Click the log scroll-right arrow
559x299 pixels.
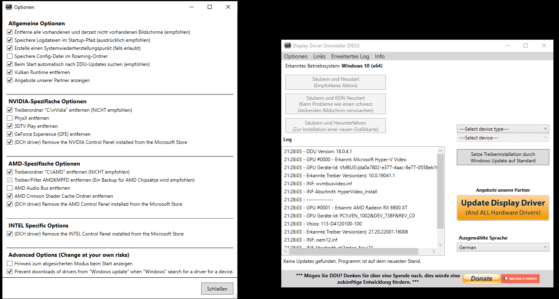pyautogui.click(x=434, y=252)
